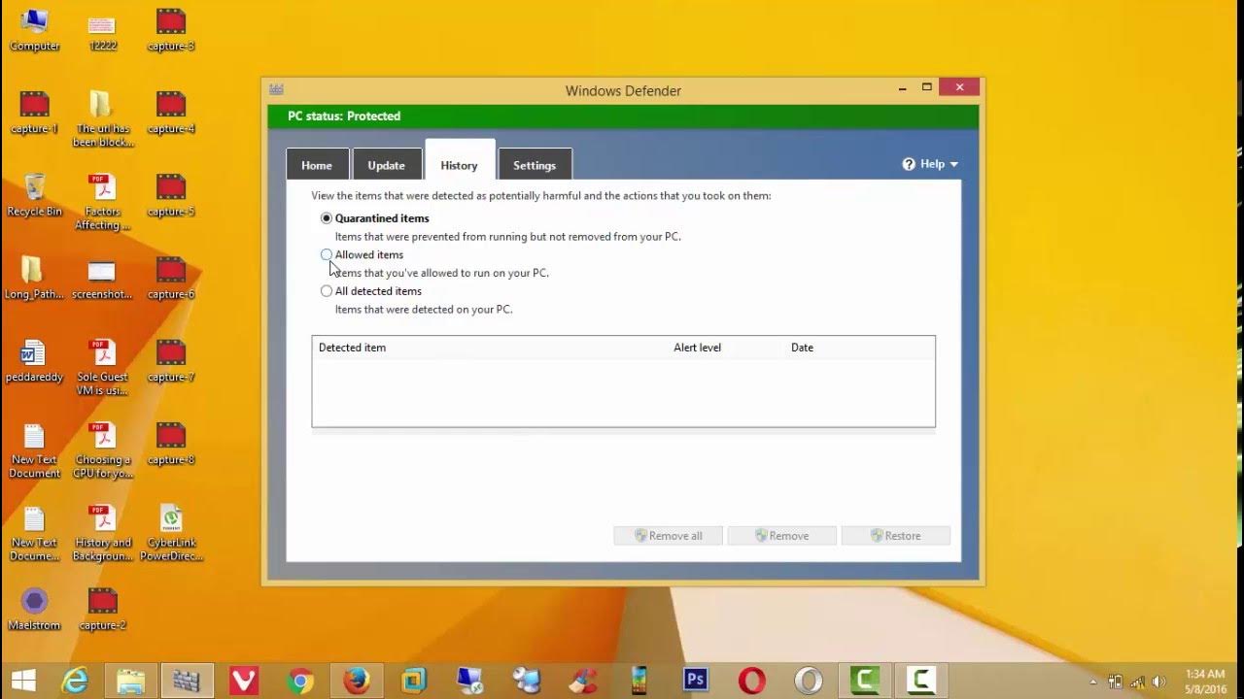Select the capture-5 video file icon

171,195
